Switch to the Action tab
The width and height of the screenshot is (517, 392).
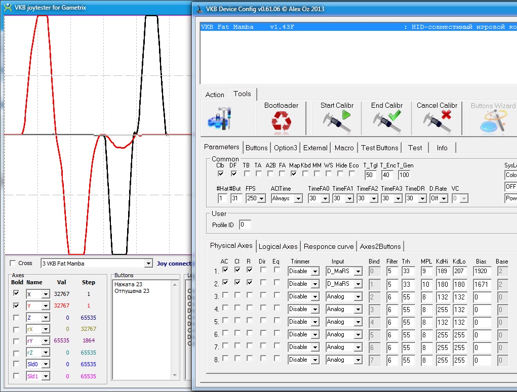pos(215,95)
